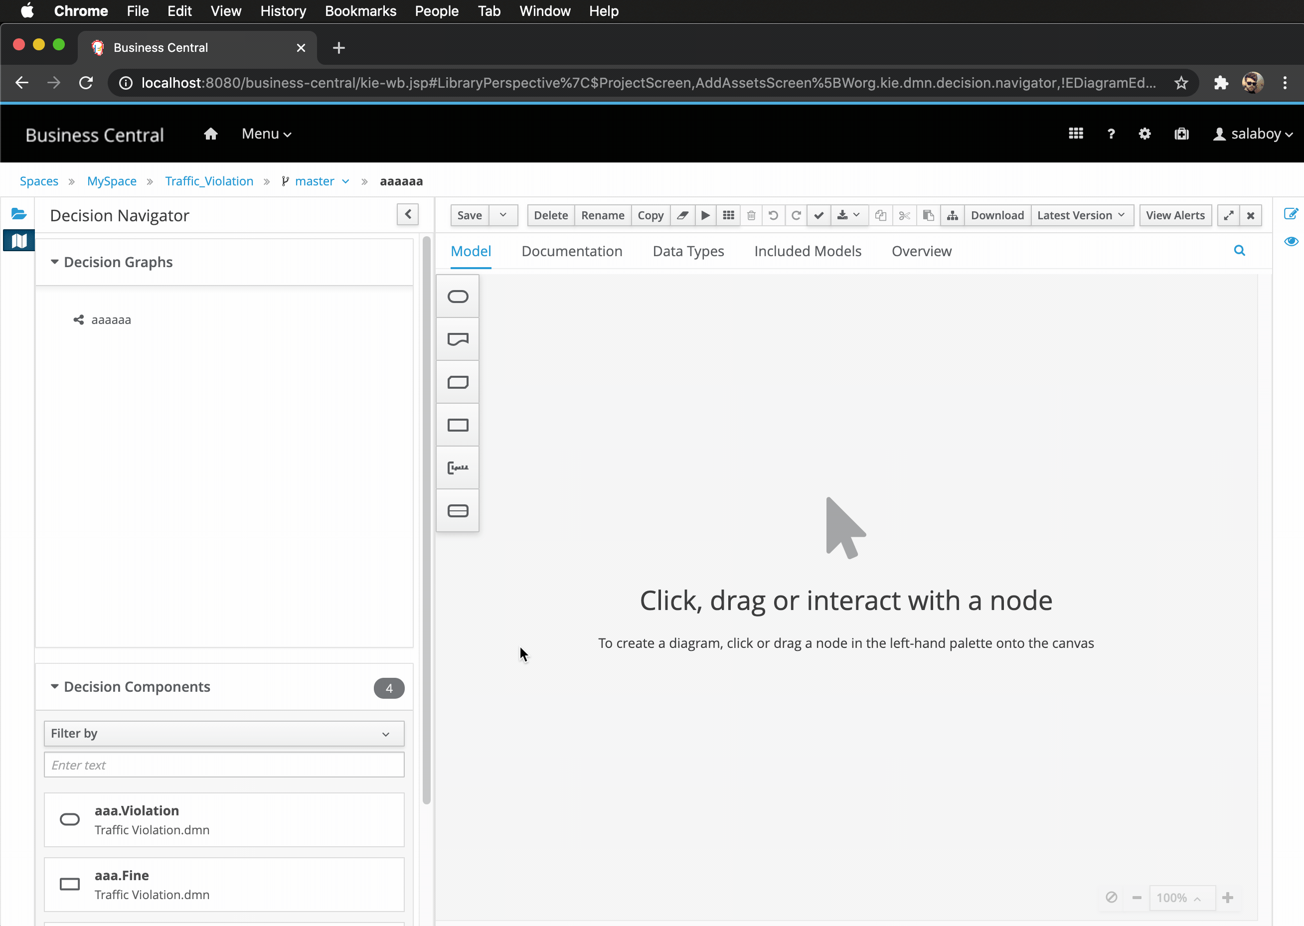Select the Knowledge Source palette node

tap(457, 339)
